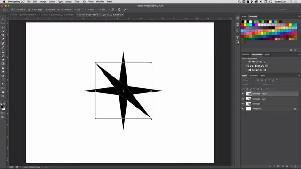
Task: Open the Apple menu
Action: [x=4, y=2]
